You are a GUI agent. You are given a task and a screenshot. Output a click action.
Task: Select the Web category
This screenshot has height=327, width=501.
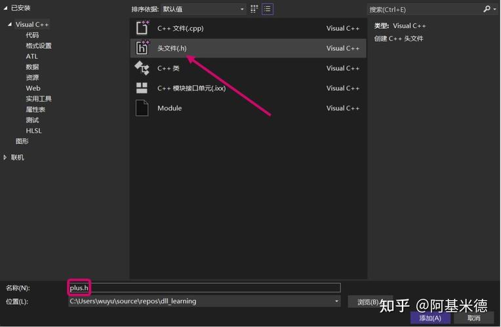[33, 88]
